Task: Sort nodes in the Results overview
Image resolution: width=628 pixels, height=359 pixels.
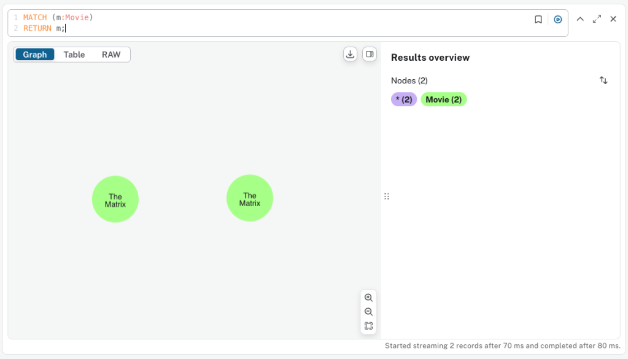Action: [603, 80]
